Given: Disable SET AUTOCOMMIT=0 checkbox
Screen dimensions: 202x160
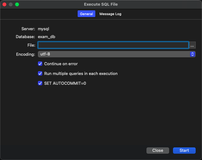Looking at the screenshot, I should [x=40, y=83].
